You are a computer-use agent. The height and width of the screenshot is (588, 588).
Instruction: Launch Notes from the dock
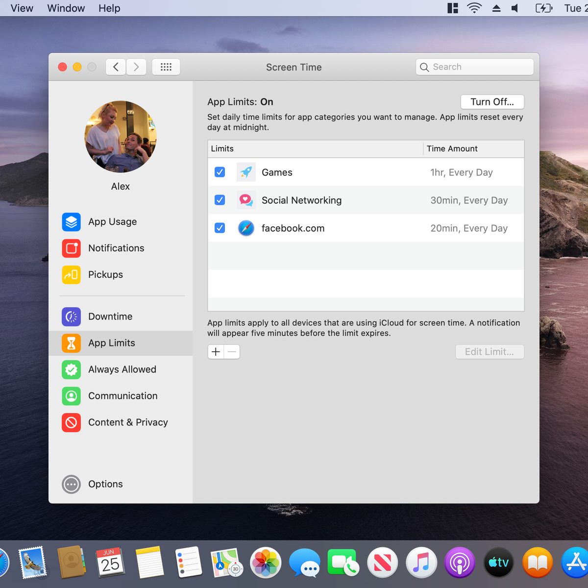pyautogui.click(x=149, y=562)
